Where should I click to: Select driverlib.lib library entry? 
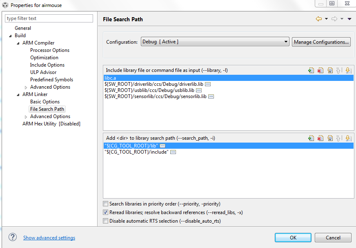154,84
